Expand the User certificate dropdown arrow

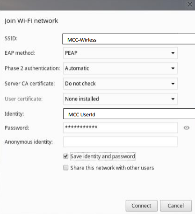click(173, 99)
